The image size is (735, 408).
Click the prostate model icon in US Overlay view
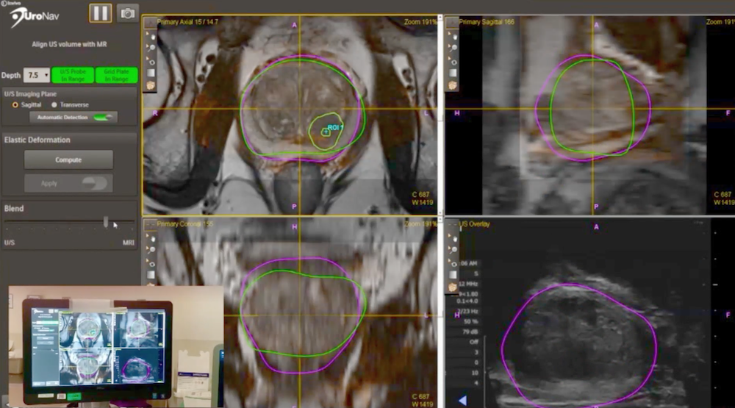coord(452,287)
